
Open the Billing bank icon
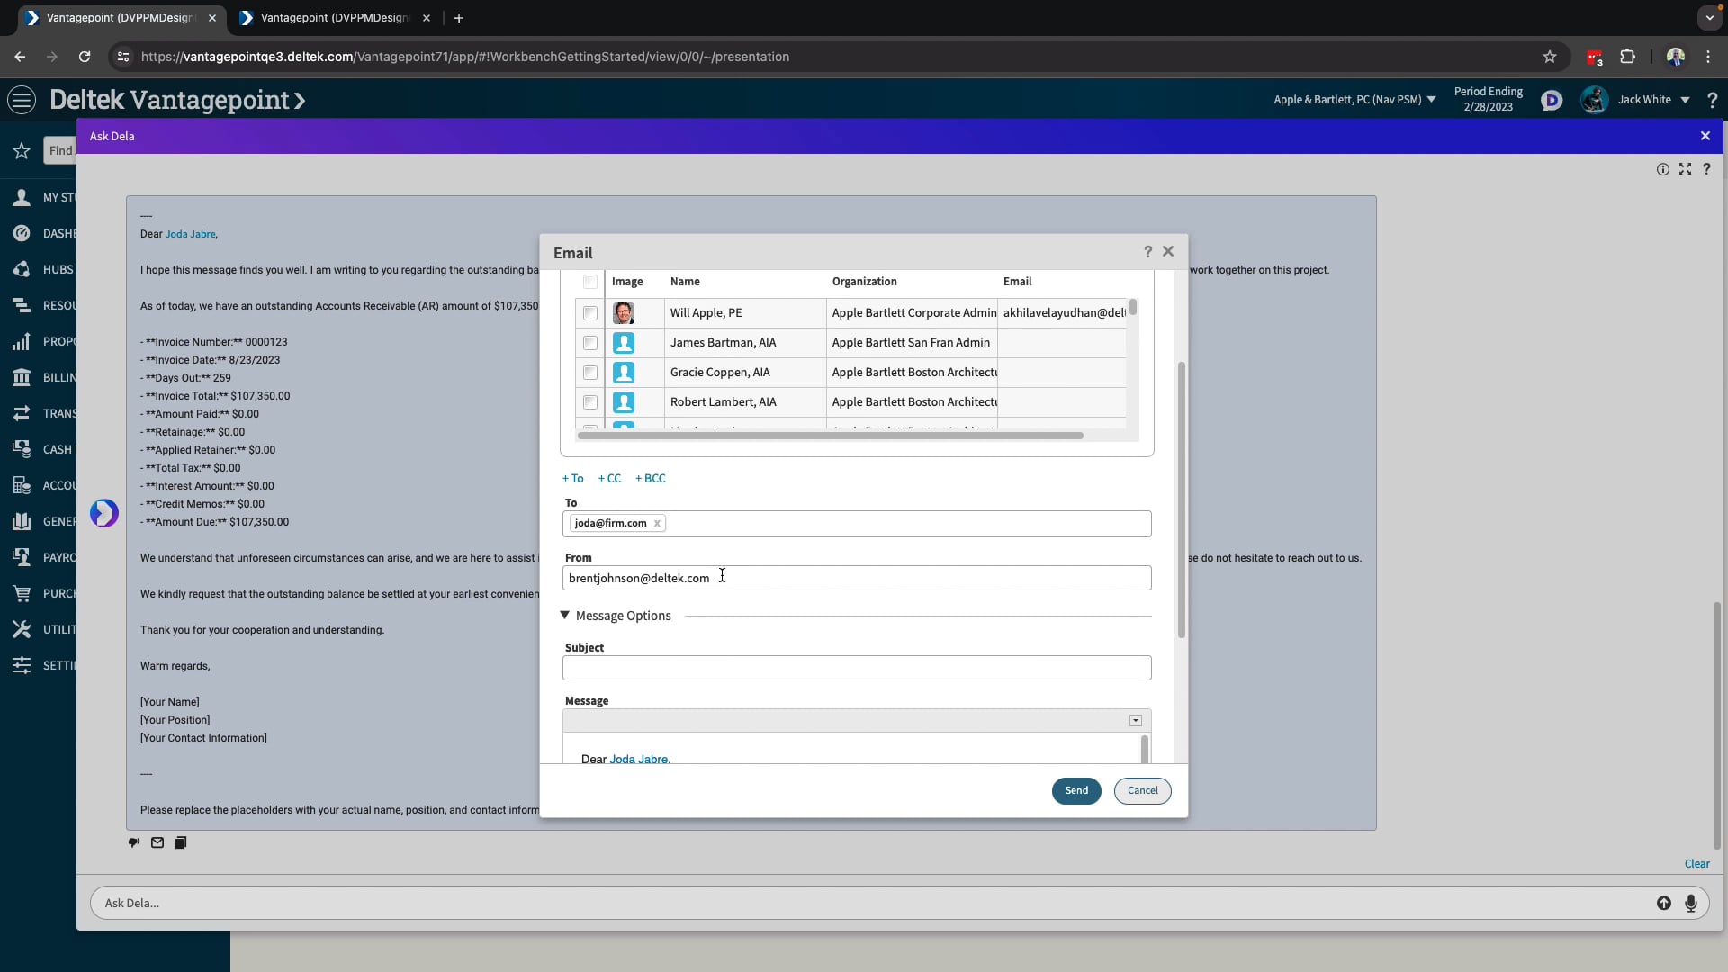click(x=22, y=377)
